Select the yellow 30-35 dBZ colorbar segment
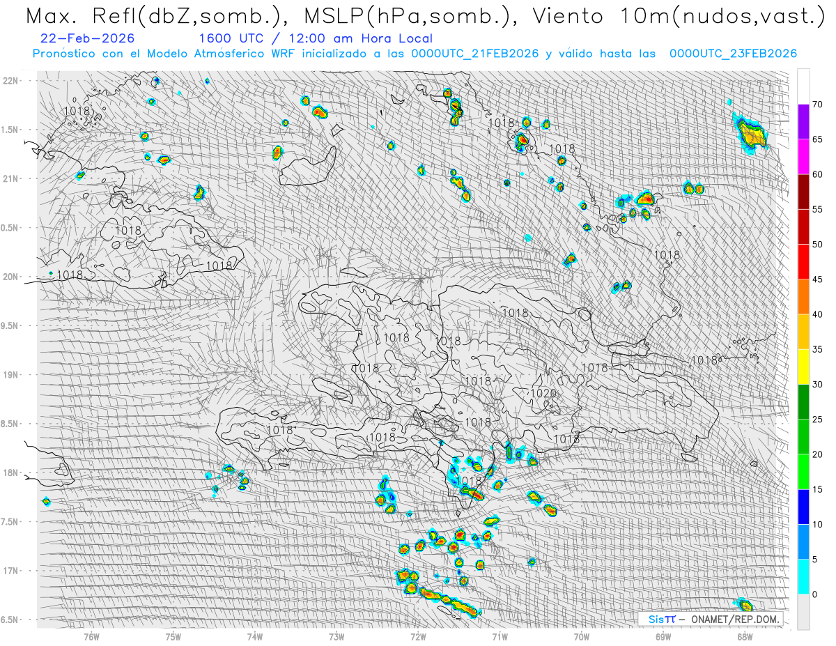The image size is (836, 646). pos(803,367)
